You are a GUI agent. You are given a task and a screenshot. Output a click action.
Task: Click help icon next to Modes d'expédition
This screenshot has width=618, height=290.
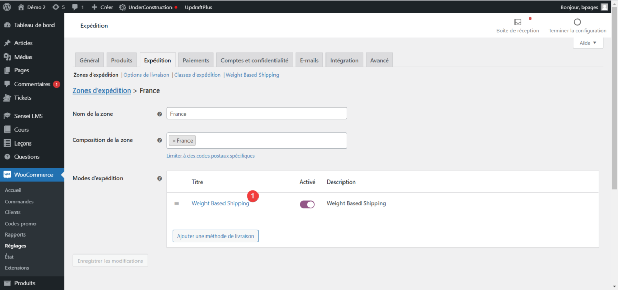click(x=159, y=179)
